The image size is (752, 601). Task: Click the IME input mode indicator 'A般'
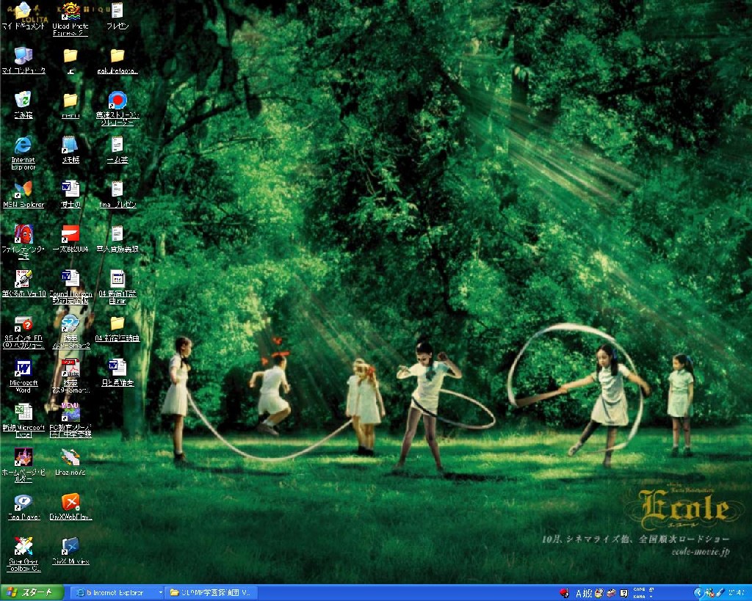[x=584, y=594]
